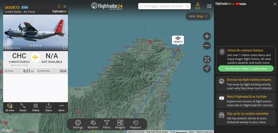Open the hamburger main menu

(x=209, y=6)
